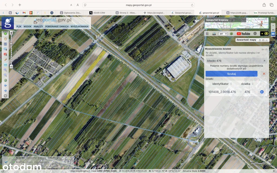Open the WYSZUKIWANIA menu
Viewport: 277px width, 173px height.
80,26
